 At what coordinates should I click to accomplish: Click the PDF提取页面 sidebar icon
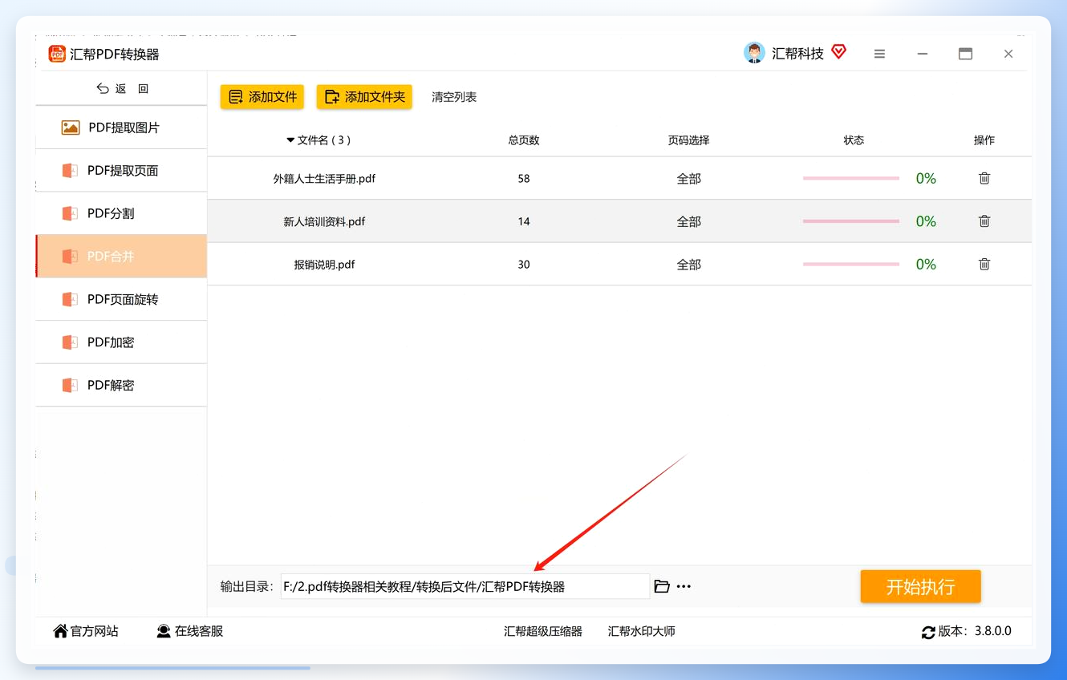[x=71, y=171]
